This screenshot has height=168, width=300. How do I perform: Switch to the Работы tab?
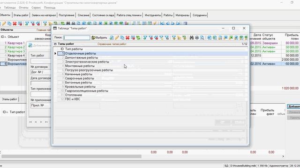[x=168, y=15]
